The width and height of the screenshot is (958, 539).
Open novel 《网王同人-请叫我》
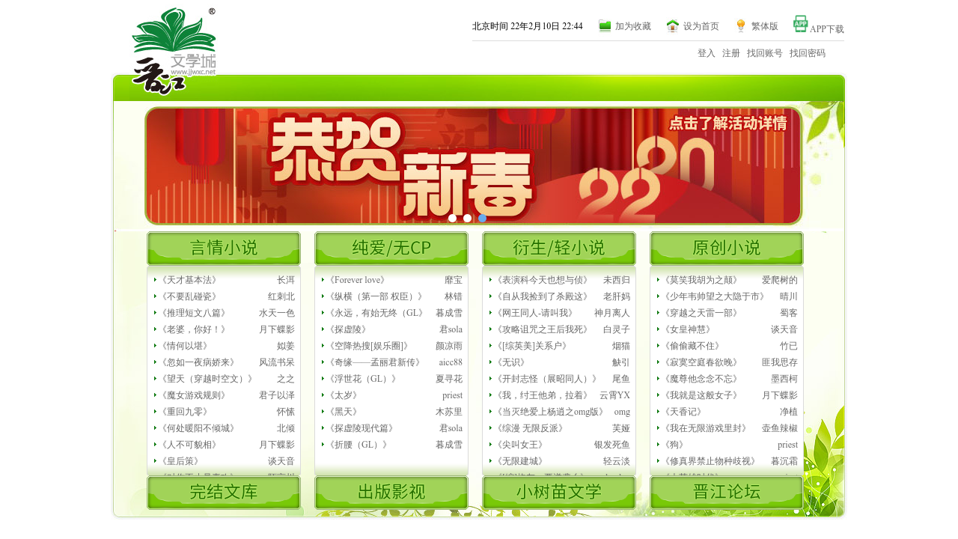pyautogui.click(x=534, y=313)
